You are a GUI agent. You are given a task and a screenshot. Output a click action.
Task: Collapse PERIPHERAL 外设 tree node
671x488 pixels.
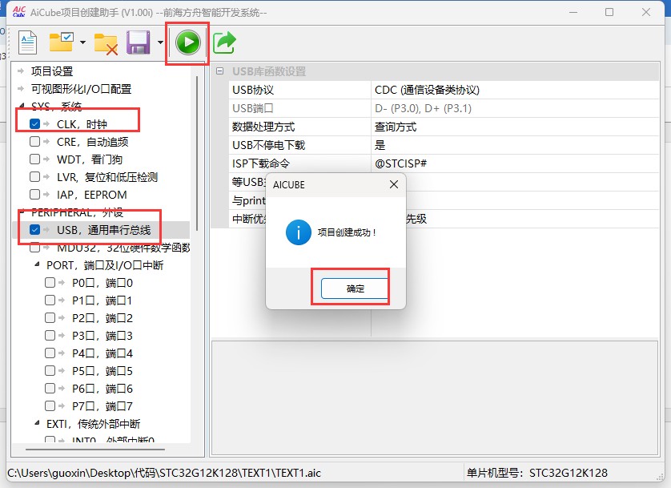(22, 212)
